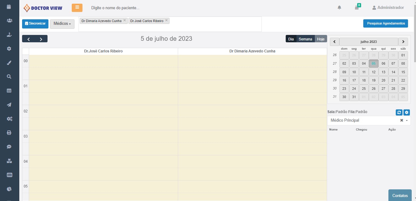Open the printer icon in the sidebar
This screenshot has height=201, width=416.
tap(9, 133)
